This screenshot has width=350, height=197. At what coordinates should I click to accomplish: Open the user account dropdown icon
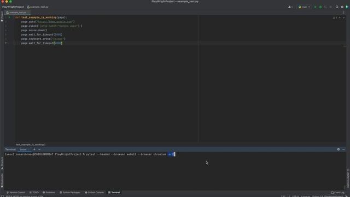[x=290, y=7]
